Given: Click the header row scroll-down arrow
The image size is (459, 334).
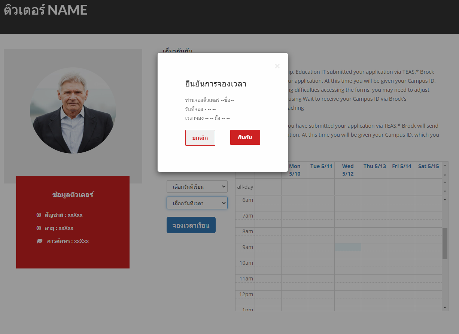Looking at the screenshot, I should [x=445, y=175].
